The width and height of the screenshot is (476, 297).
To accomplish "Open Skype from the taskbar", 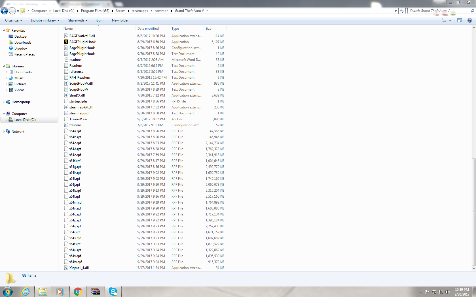I will point(113,292).
